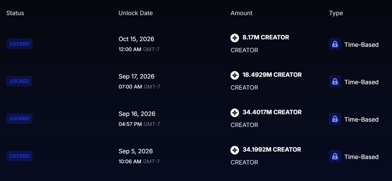Select the LOCKED badge for Sep 5, 2026
Viewport: 392px width, 181px height.
19,156
